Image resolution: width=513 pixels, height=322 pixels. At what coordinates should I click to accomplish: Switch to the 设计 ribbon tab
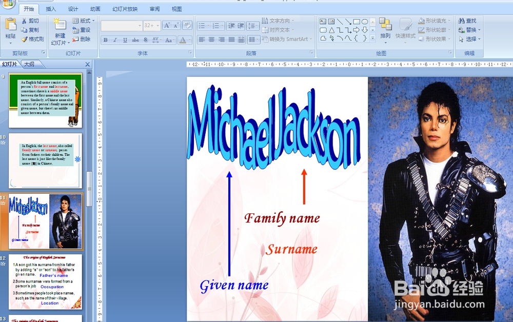pos(73,9)
